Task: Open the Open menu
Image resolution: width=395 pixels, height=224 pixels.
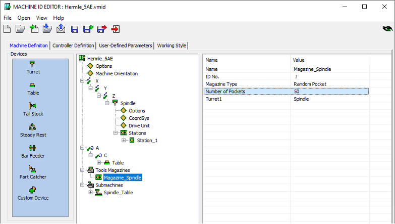Action: tap(24, 18)
